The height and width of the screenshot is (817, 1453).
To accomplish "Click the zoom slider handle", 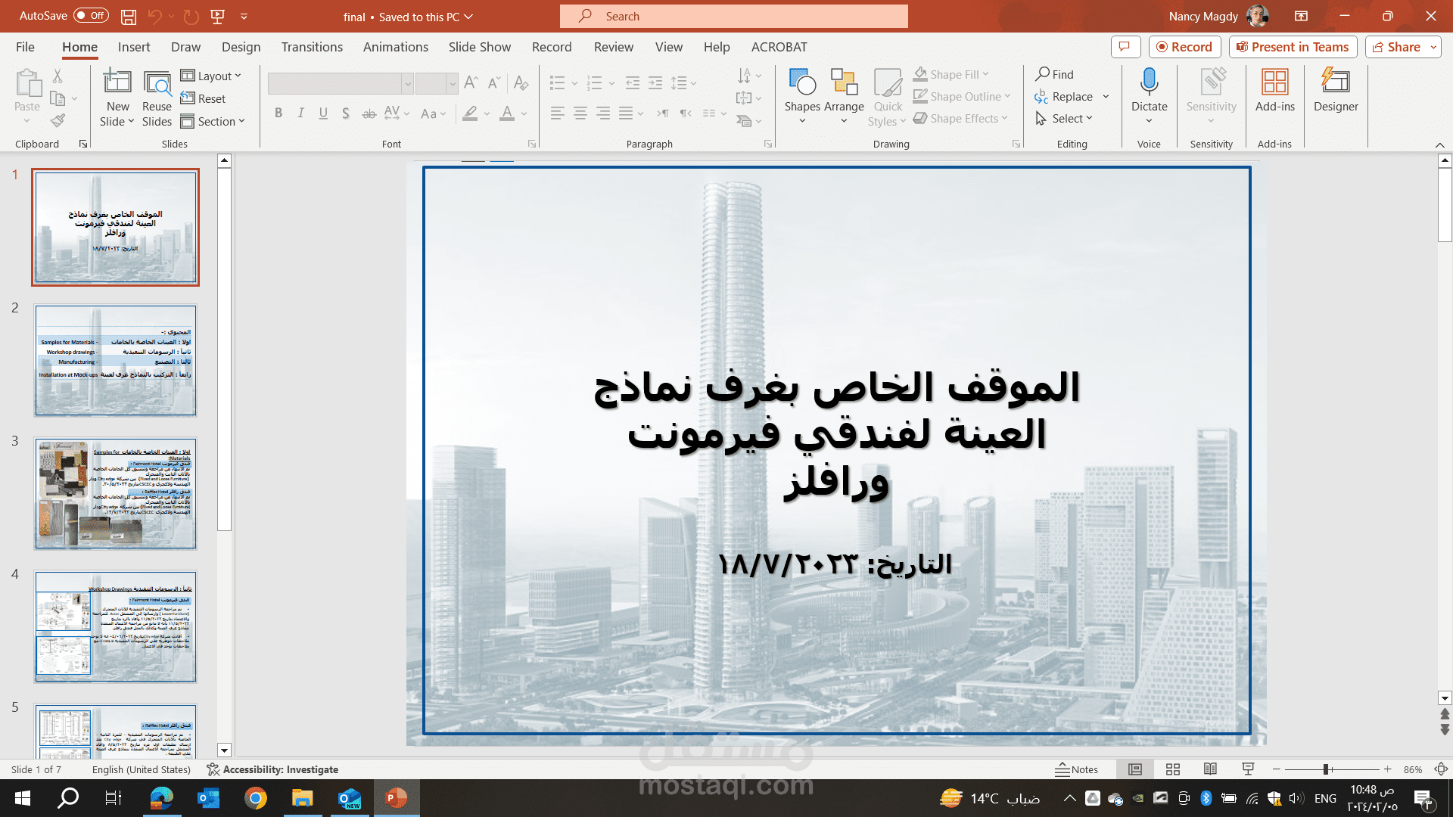I will click(x=1326, y=769).
